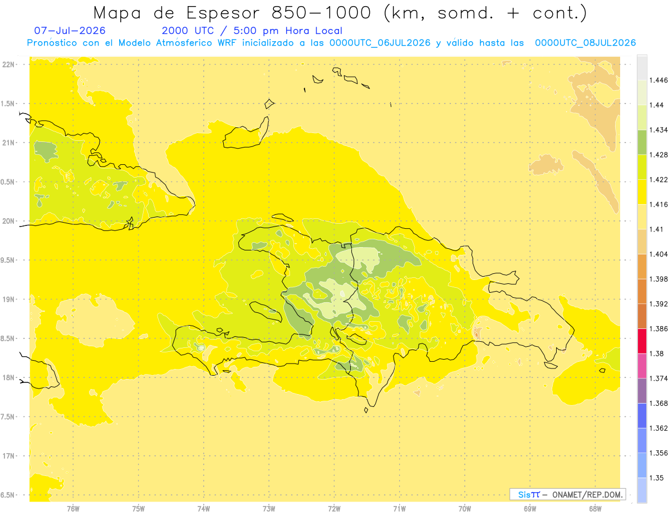The height and width of the screenshot is (516, 668).
Task: Select the '70W' longitude label
Action: click(x=465, y=508)
